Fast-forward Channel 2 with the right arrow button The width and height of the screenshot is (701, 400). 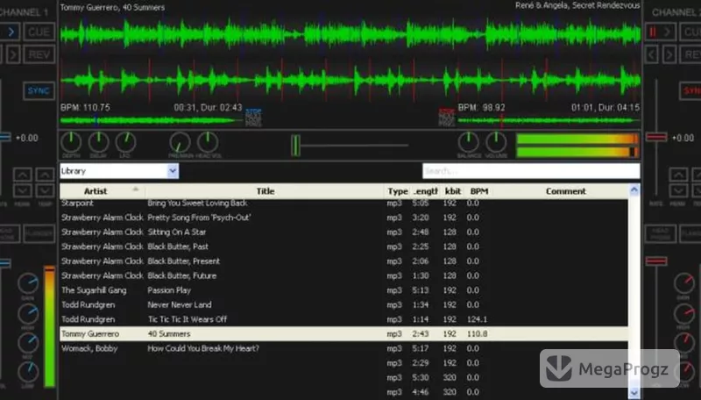(x=669, y=54)
